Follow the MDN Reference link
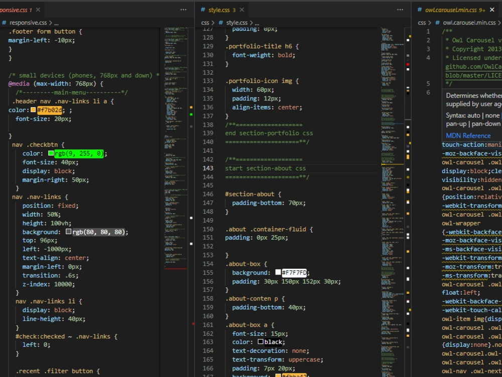The height and width of the screenshot is (377, 502). tap(468, 136)
